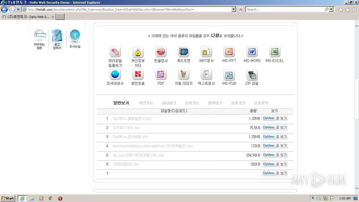Click the Search input box
The image size is (359, 202).
pos(285,9)
